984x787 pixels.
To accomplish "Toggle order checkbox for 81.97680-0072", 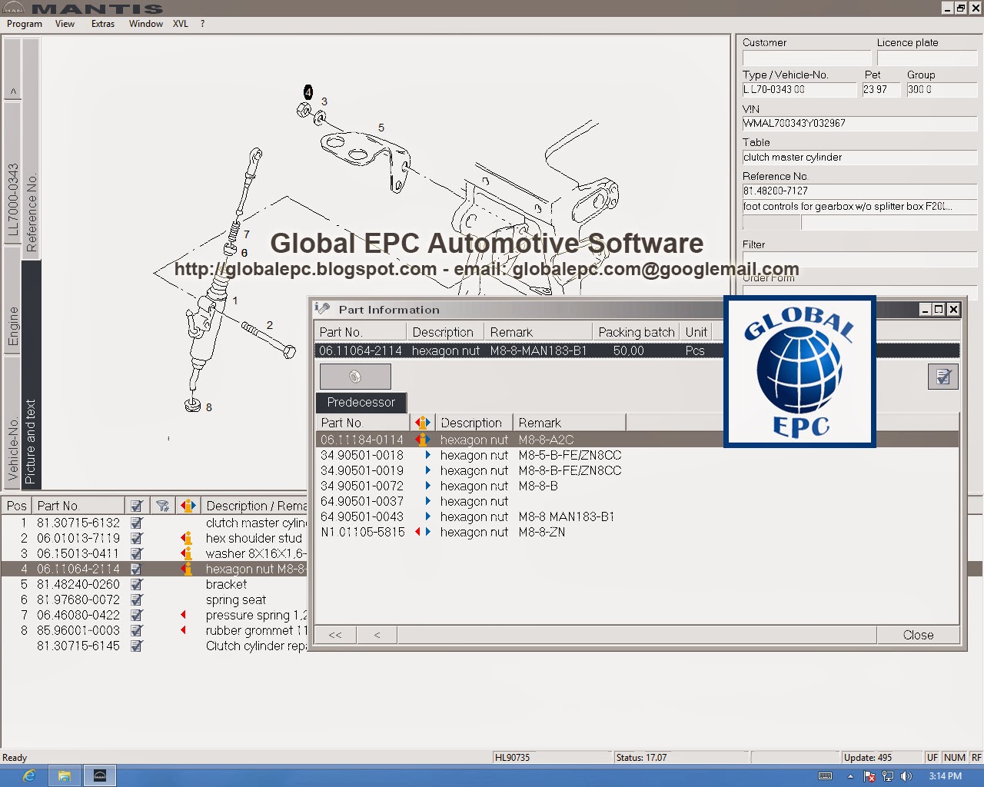I will coord(136,599).
